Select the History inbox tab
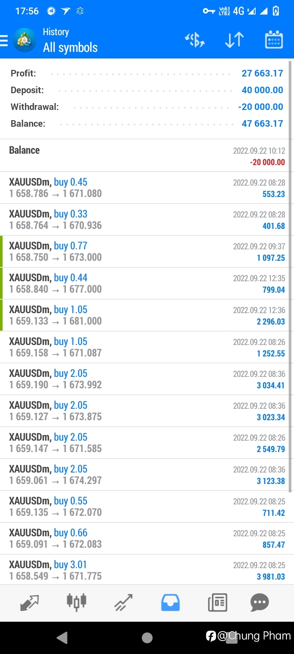The width and height of the screenshot is (294, 654). [170, 602]
